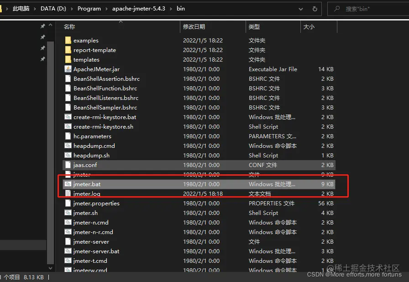Click the BeanShellFunction.bshrc file icon
409x282 pixels.
68,89
